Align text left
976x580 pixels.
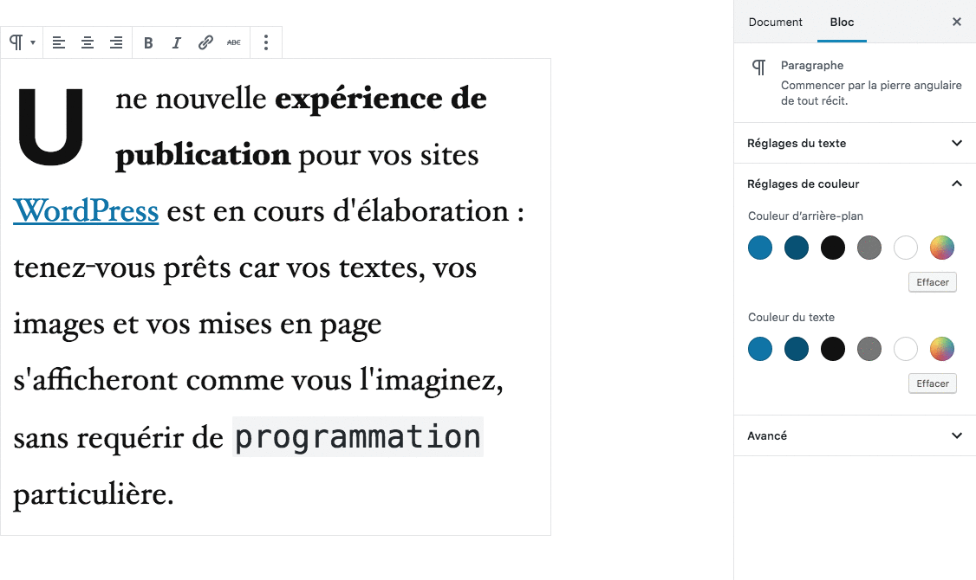59,42
